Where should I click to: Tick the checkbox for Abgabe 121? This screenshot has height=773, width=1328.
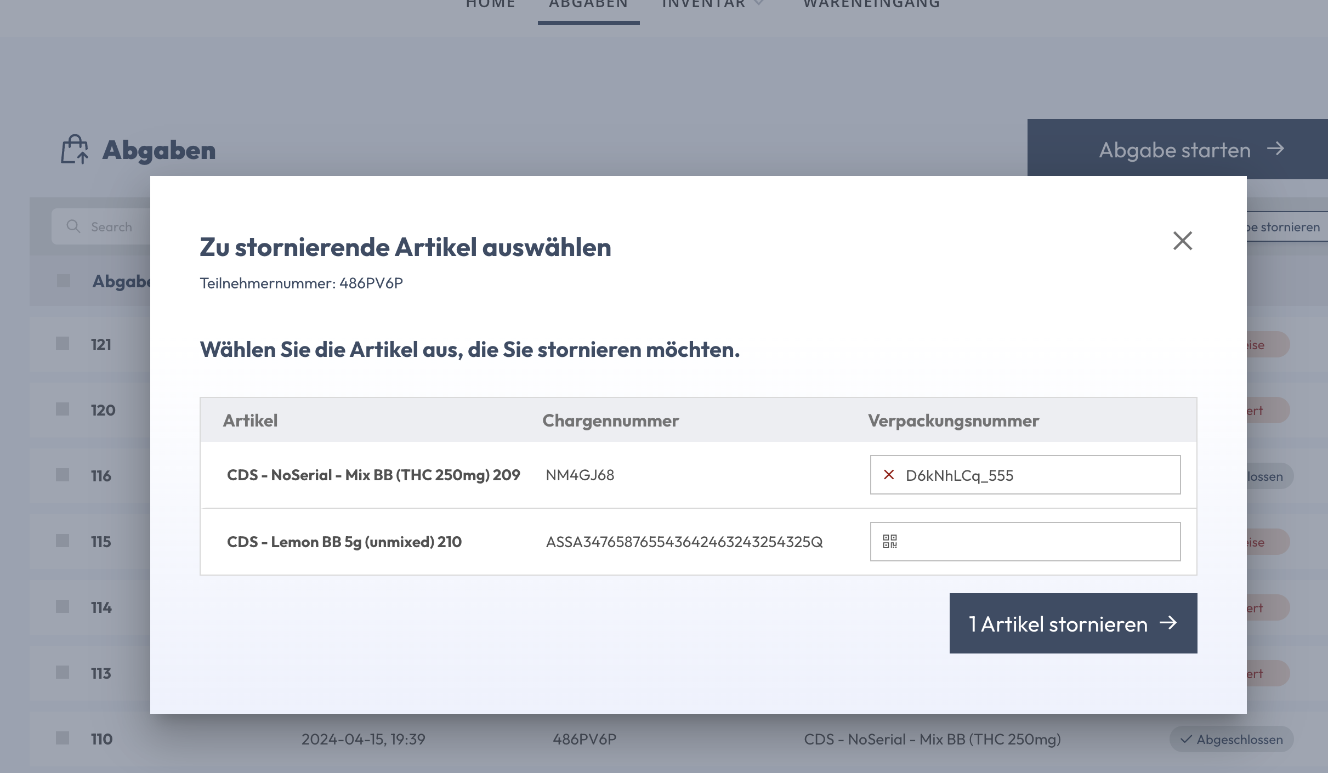click(x=63, y=343)
